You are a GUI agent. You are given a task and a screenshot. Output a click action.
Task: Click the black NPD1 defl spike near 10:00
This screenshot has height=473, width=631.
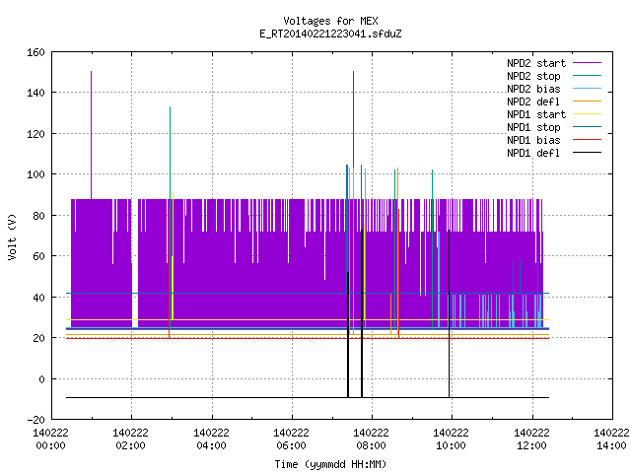click(450, 313)
